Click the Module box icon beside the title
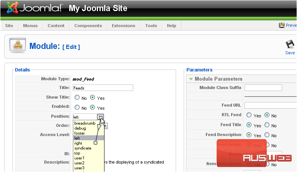 point(17,46)
